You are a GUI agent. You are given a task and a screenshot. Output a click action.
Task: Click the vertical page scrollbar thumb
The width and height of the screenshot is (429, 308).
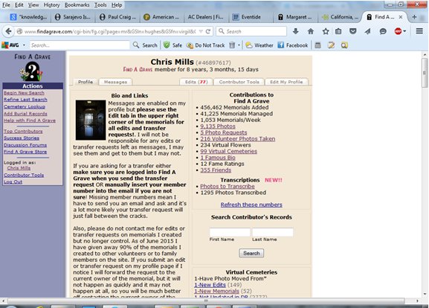(425, 73)
